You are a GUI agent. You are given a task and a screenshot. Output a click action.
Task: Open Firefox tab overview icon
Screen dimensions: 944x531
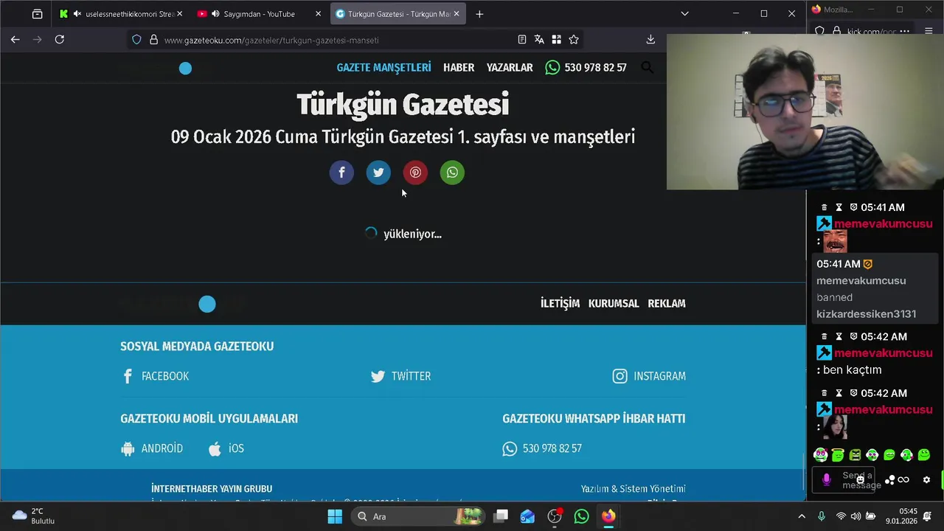click(37, 14)
